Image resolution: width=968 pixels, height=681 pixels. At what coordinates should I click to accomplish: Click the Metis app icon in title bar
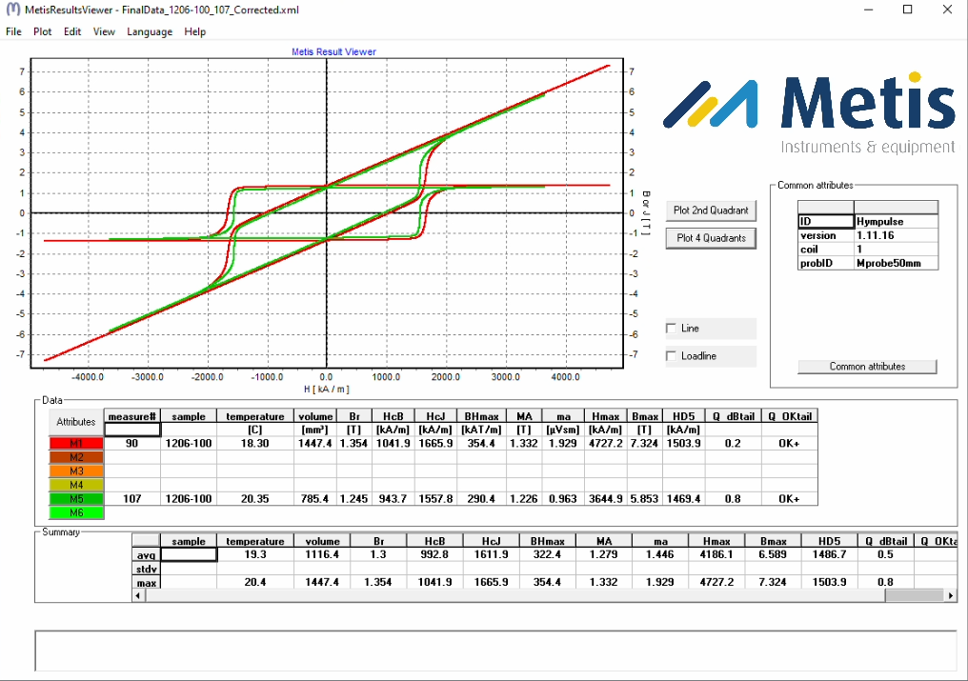tap(12, 10)
